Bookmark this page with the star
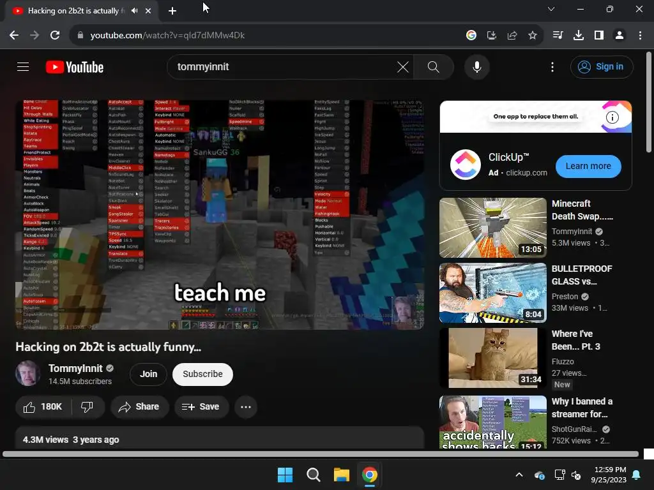Screen dimensions: 654x490 [x=532, y=36]
